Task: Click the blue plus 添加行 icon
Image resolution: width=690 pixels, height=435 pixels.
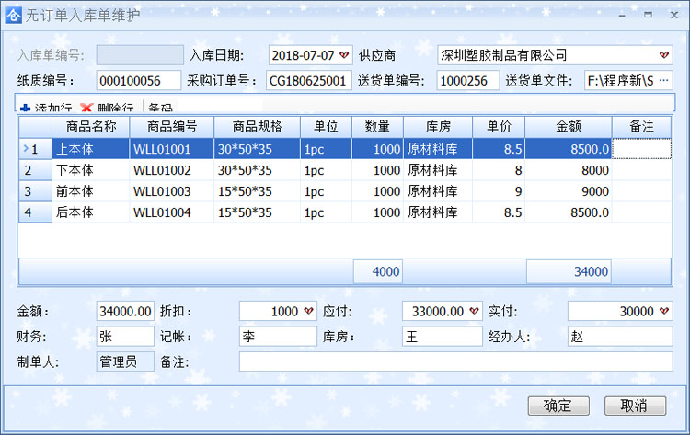Action: pyautogui.click(x=26, y=108)
